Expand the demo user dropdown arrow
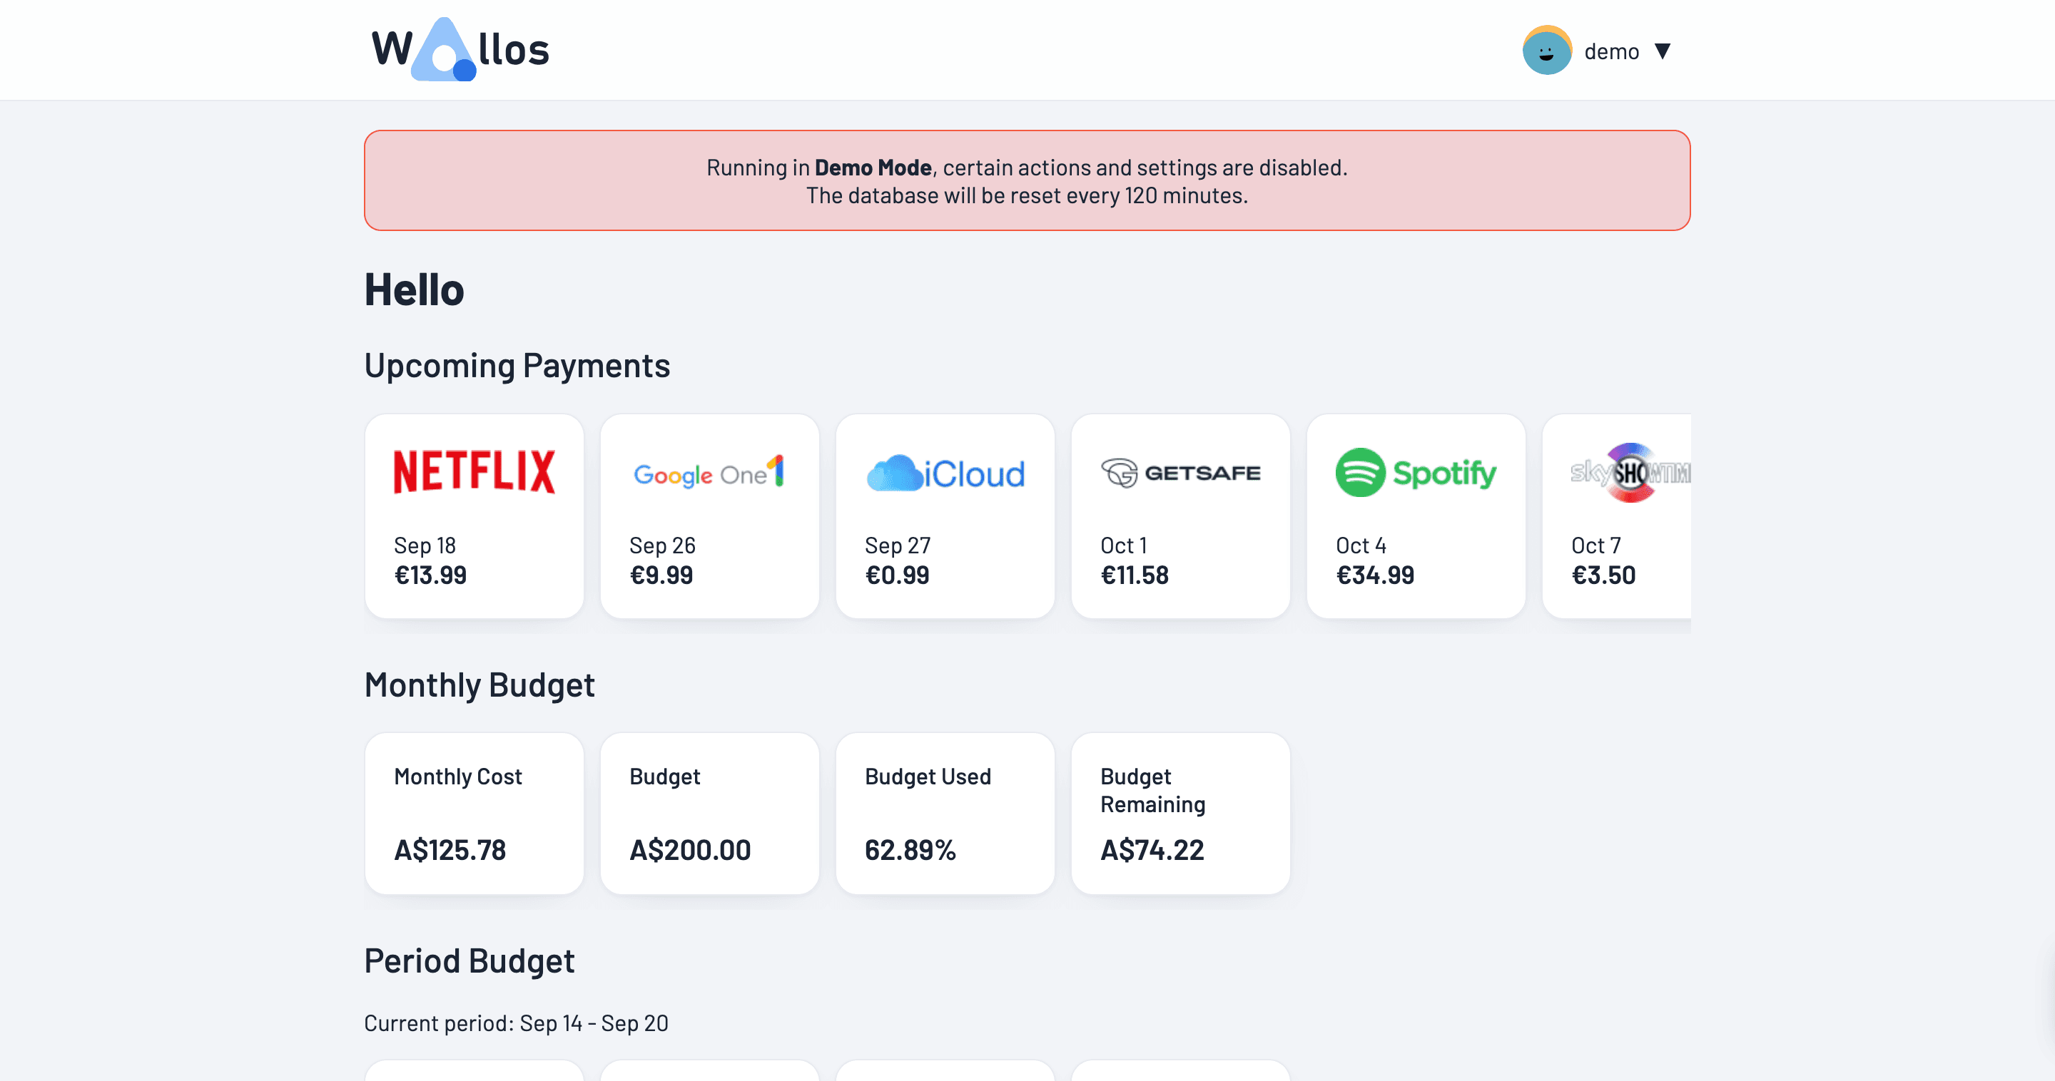 pyautogui.click(x=1663, y=51)
